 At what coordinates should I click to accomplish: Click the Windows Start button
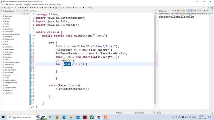coord(3,117)
